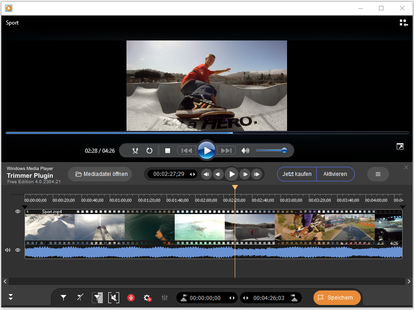The width and height of the screenshot is (414, 310).
Task: Step end time with arrows before 00:04:26;03
Action: click(246, 298)
